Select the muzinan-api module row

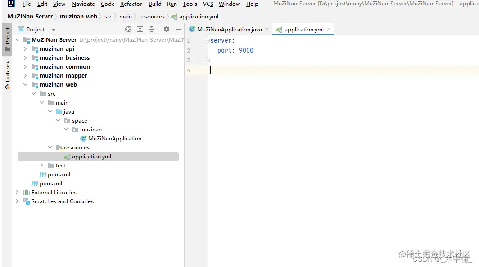tap(98, 49)
